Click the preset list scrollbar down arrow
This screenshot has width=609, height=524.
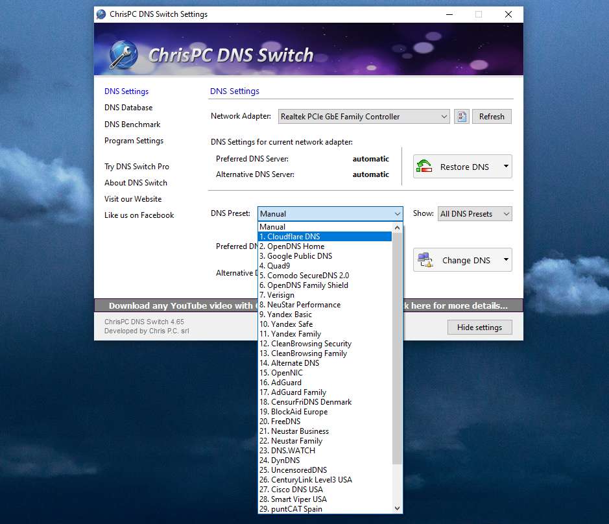(x=397, y=508)
